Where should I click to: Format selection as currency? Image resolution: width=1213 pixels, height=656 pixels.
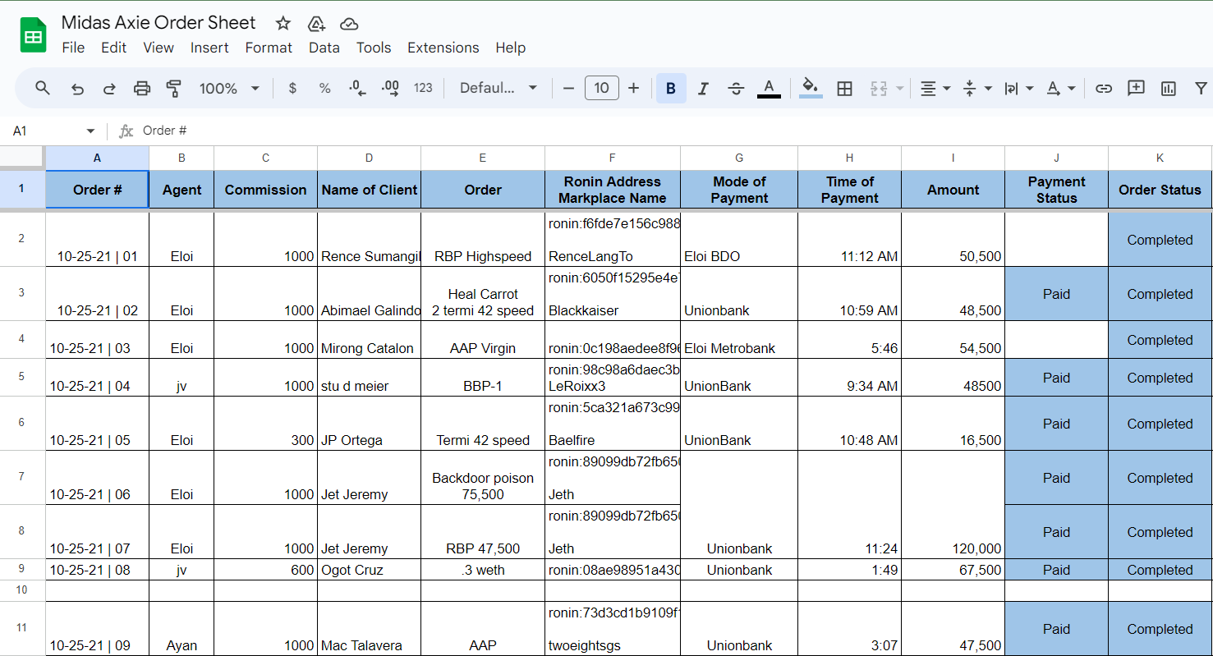pyautogui.click(x=292, y=88)
